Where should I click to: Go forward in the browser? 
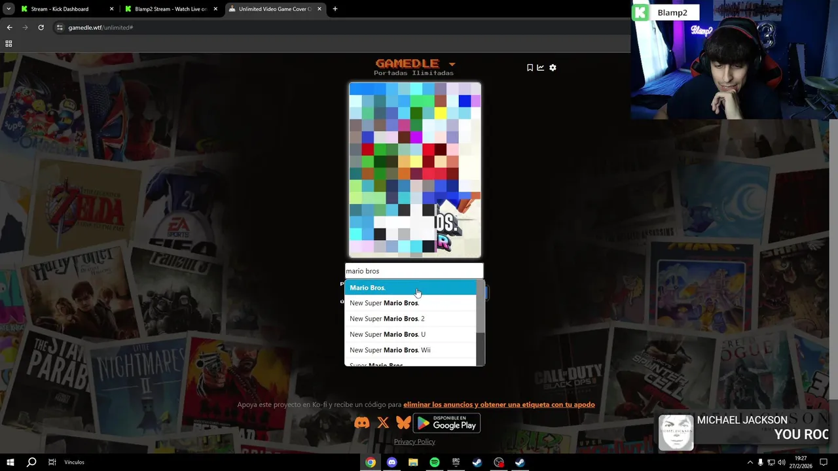click(25, 27)
